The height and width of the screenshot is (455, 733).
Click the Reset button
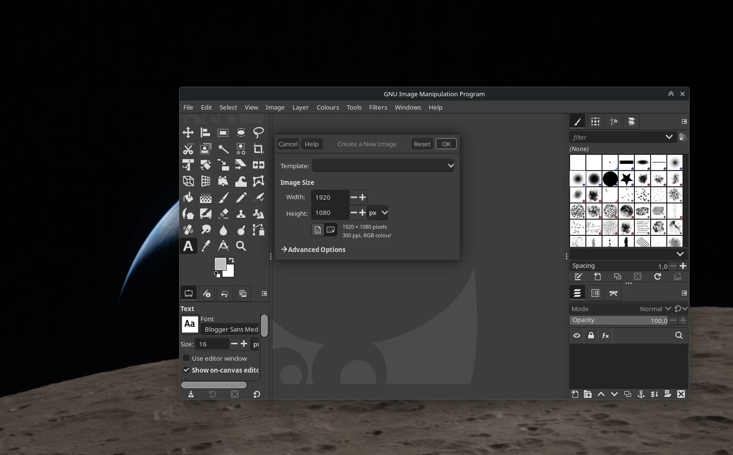coord(422,144)
